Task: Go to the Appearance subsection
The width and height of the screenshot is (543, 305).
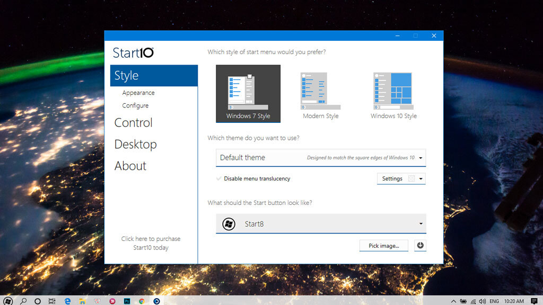Action: [138, 93]
